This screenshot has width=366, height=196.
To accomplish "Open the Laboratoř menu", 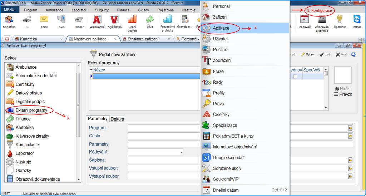I will [x=79, y=10].
